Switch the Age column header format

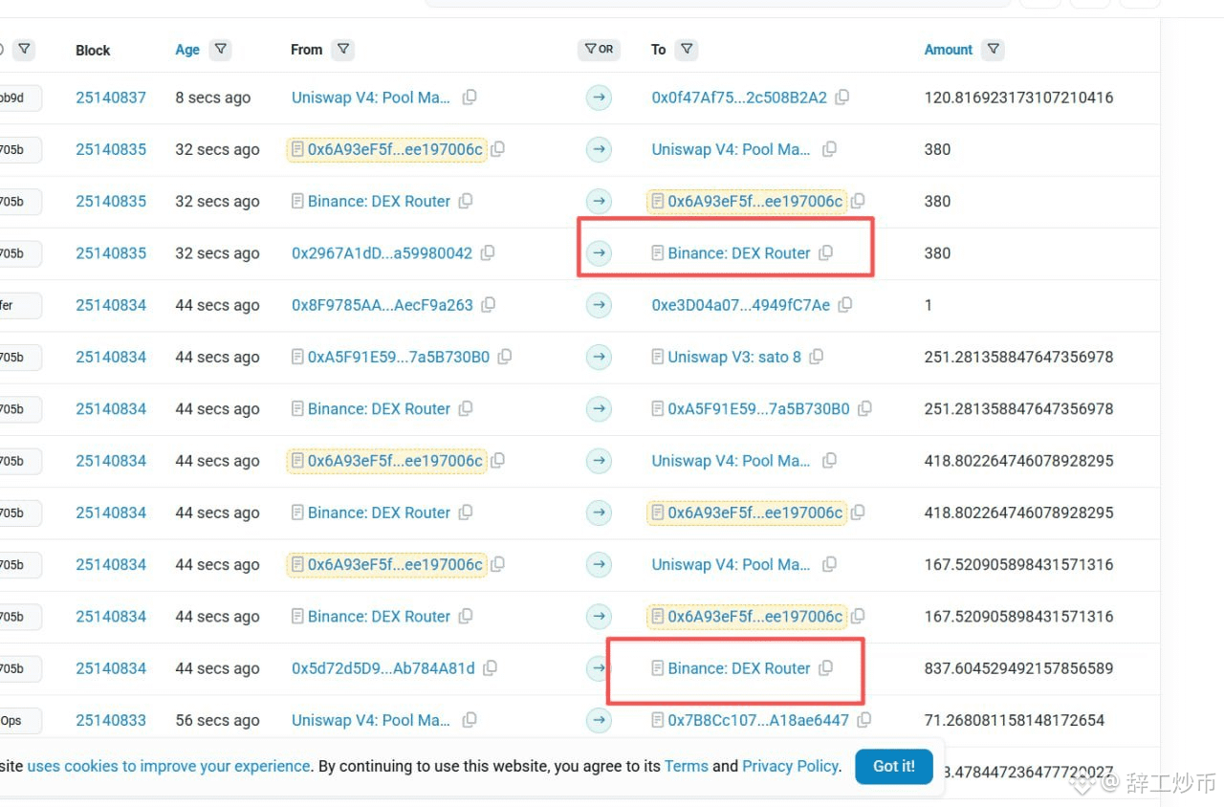187,50
